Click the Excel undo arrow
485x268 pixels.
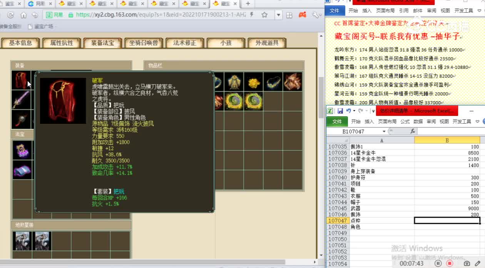click(348, 111)
